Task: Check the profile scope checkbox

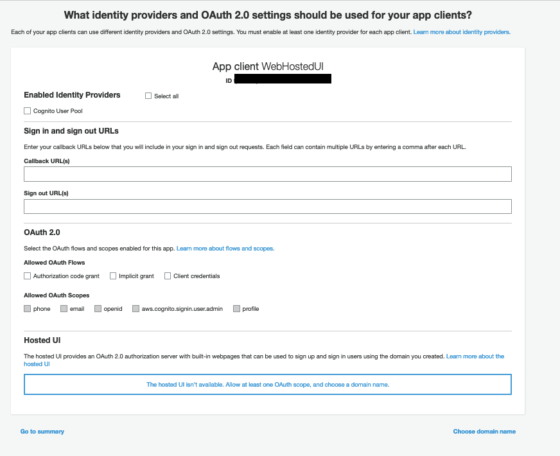Action: coord(236,309)
